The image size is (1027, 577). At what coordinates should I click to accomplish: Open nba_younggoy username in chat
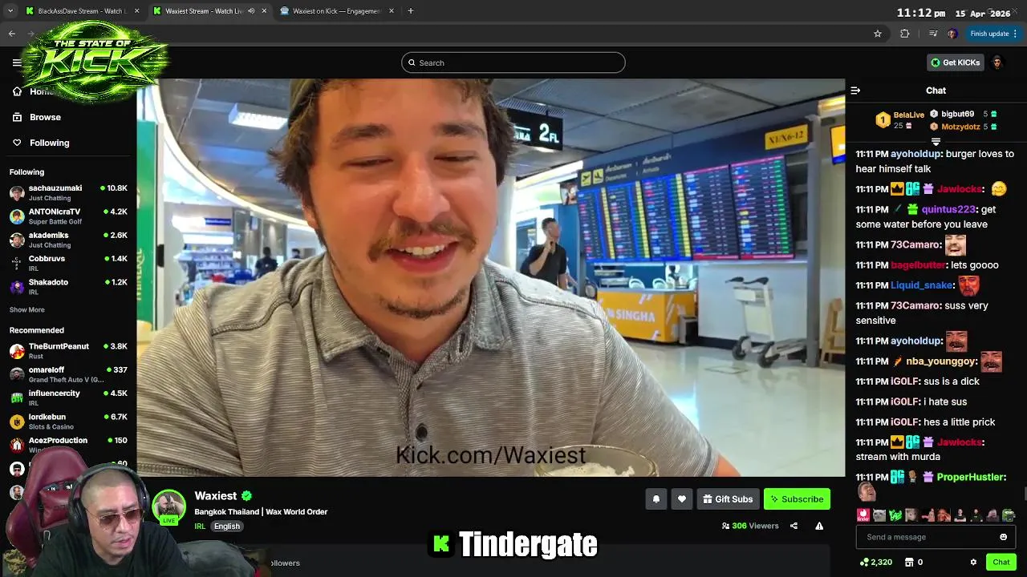click(942, 361)
